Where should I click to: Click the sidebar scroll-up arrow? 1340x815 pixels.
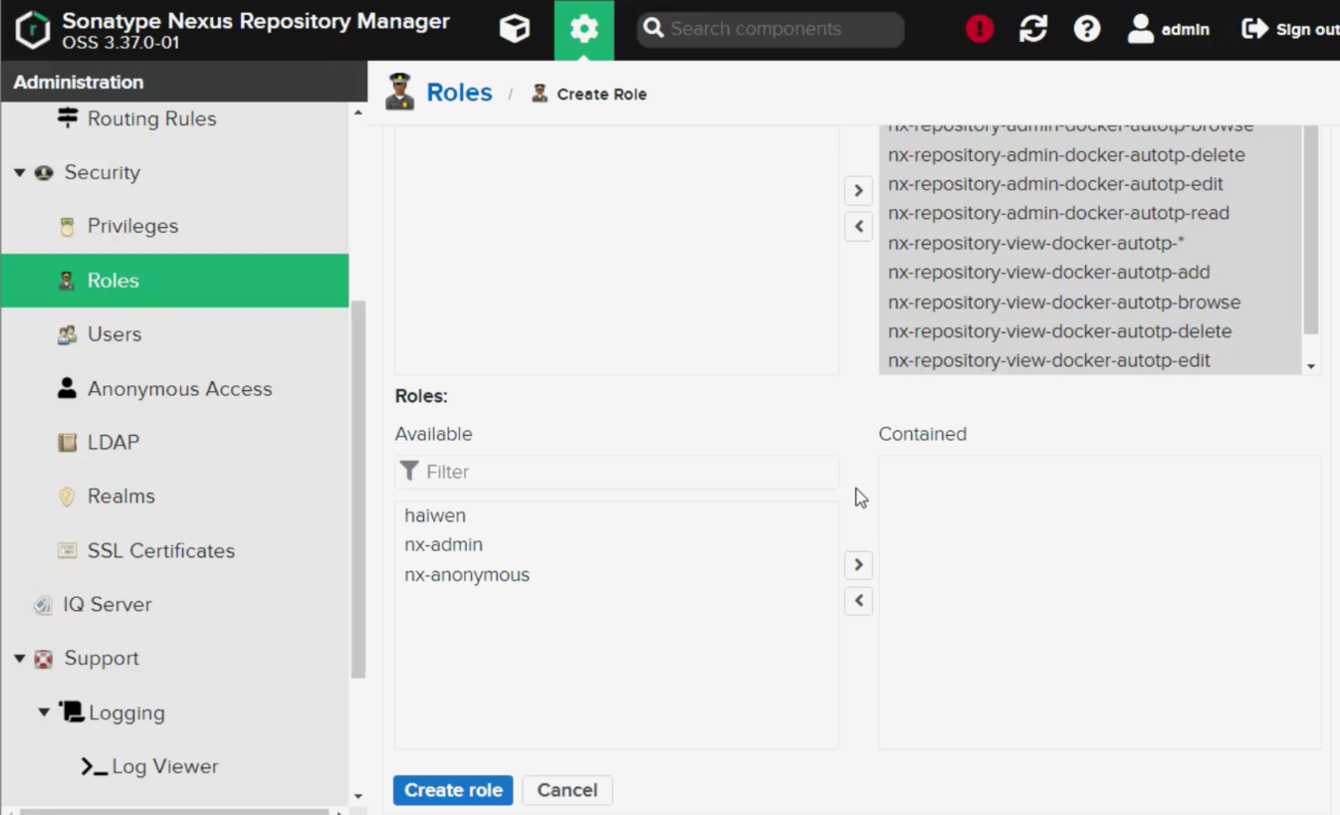pyautogui.click(x=358, y=112)
